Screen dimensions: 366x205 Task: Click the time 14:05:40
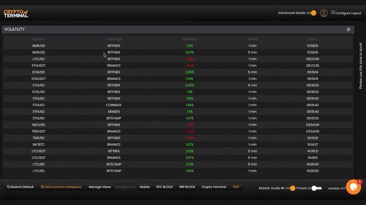tap(313, 165)
